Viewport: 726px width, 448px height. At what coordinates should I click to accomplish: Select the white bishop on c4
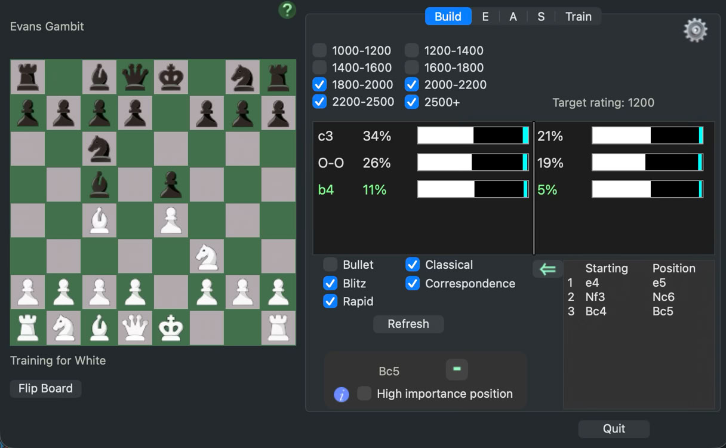tap(99, 220)
